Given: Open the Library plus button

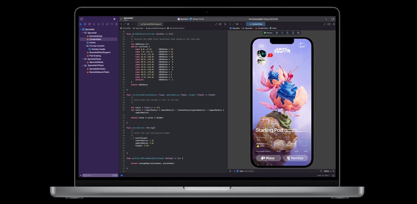Looking at the screenshot, I should [x=326, y=19].
